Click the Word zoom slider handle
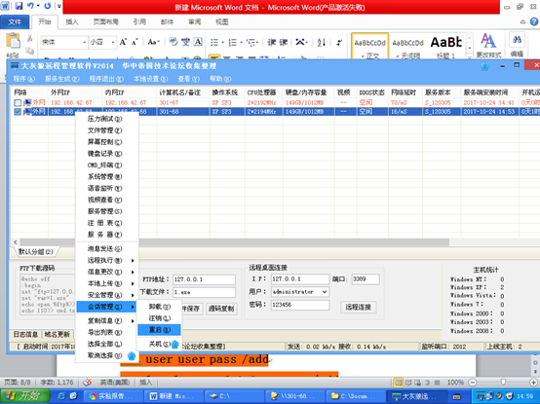This screenshot has height=404, width=540. [x=503, y=383]
